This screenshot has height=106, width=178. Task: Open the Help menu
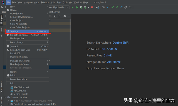click(x=85, y=3)
